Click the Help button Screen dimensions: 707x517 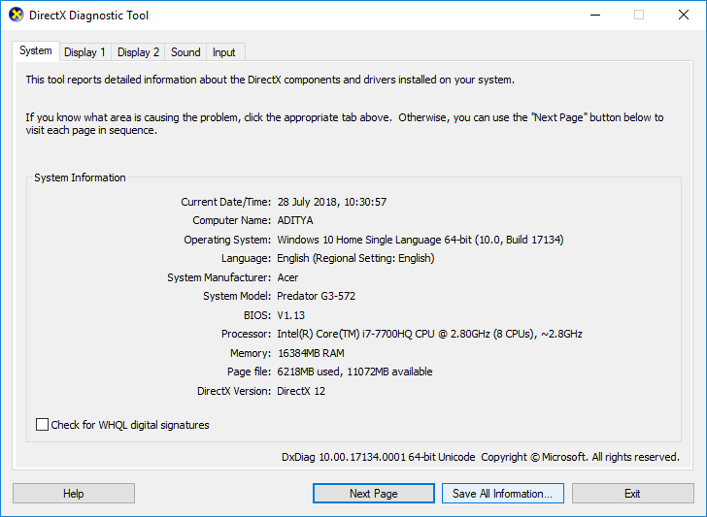[x=74, y=494]
